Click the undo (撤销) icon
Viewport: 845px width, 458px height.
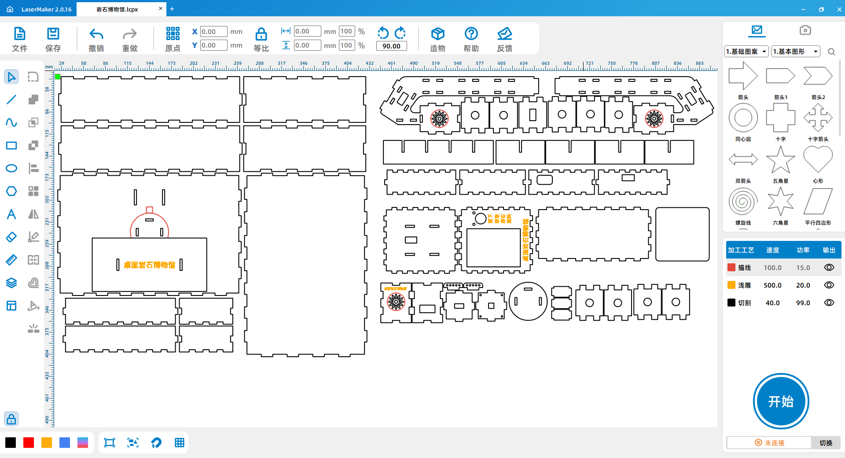pos(96,34)
